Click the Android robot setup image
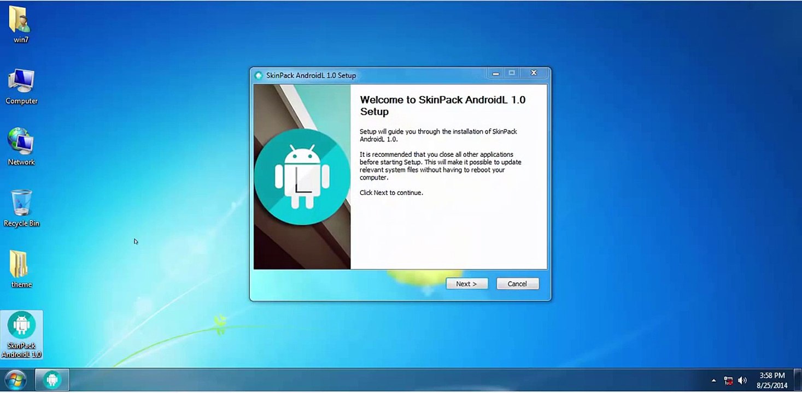This screenshot has width=802, height=393. (x=302, y=177)
